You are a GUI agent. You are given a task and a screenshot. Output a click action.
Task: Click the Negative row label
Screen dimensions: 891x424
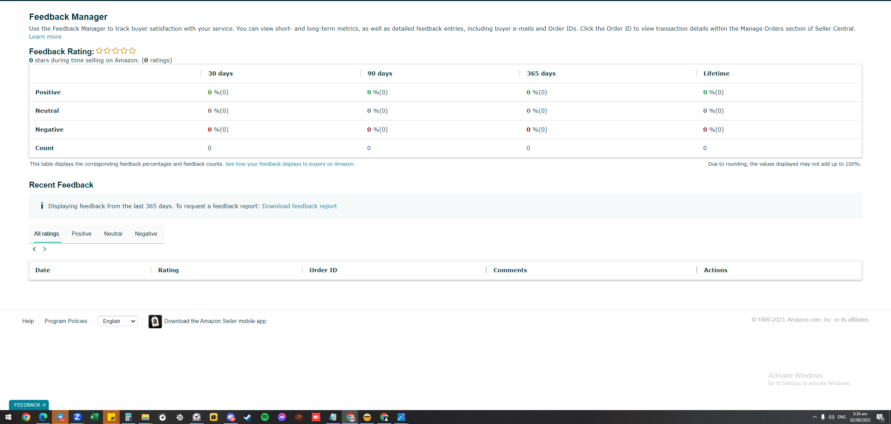click(x=49, y=129)
